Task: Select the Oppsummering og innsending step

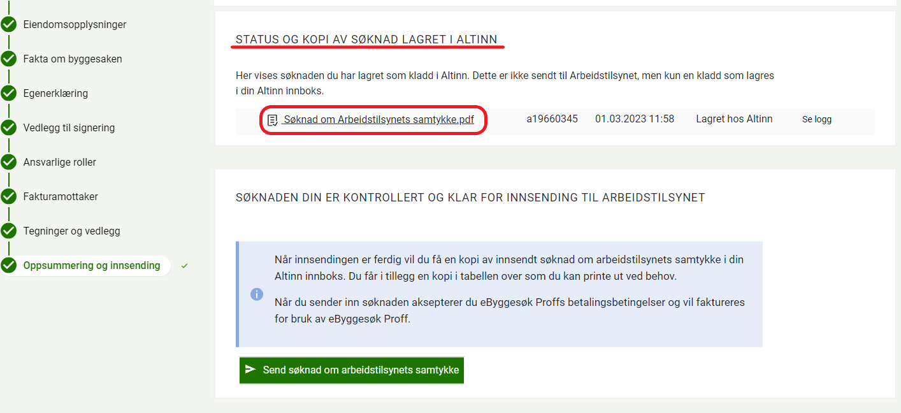Action: tap(92, 266)
